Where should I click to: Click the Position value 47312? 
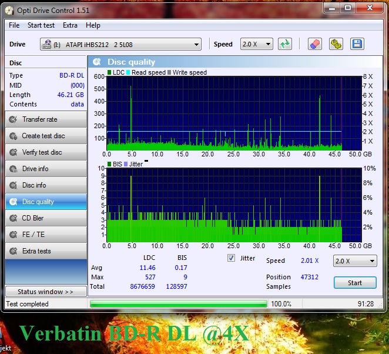click(309, 277)
